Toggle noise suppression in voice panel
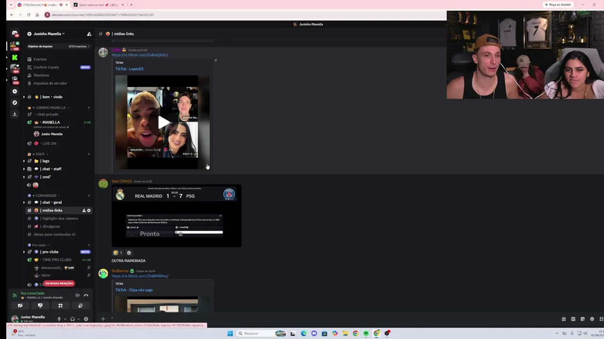Viewport: 604px width, 339px height. coord(77,295)
